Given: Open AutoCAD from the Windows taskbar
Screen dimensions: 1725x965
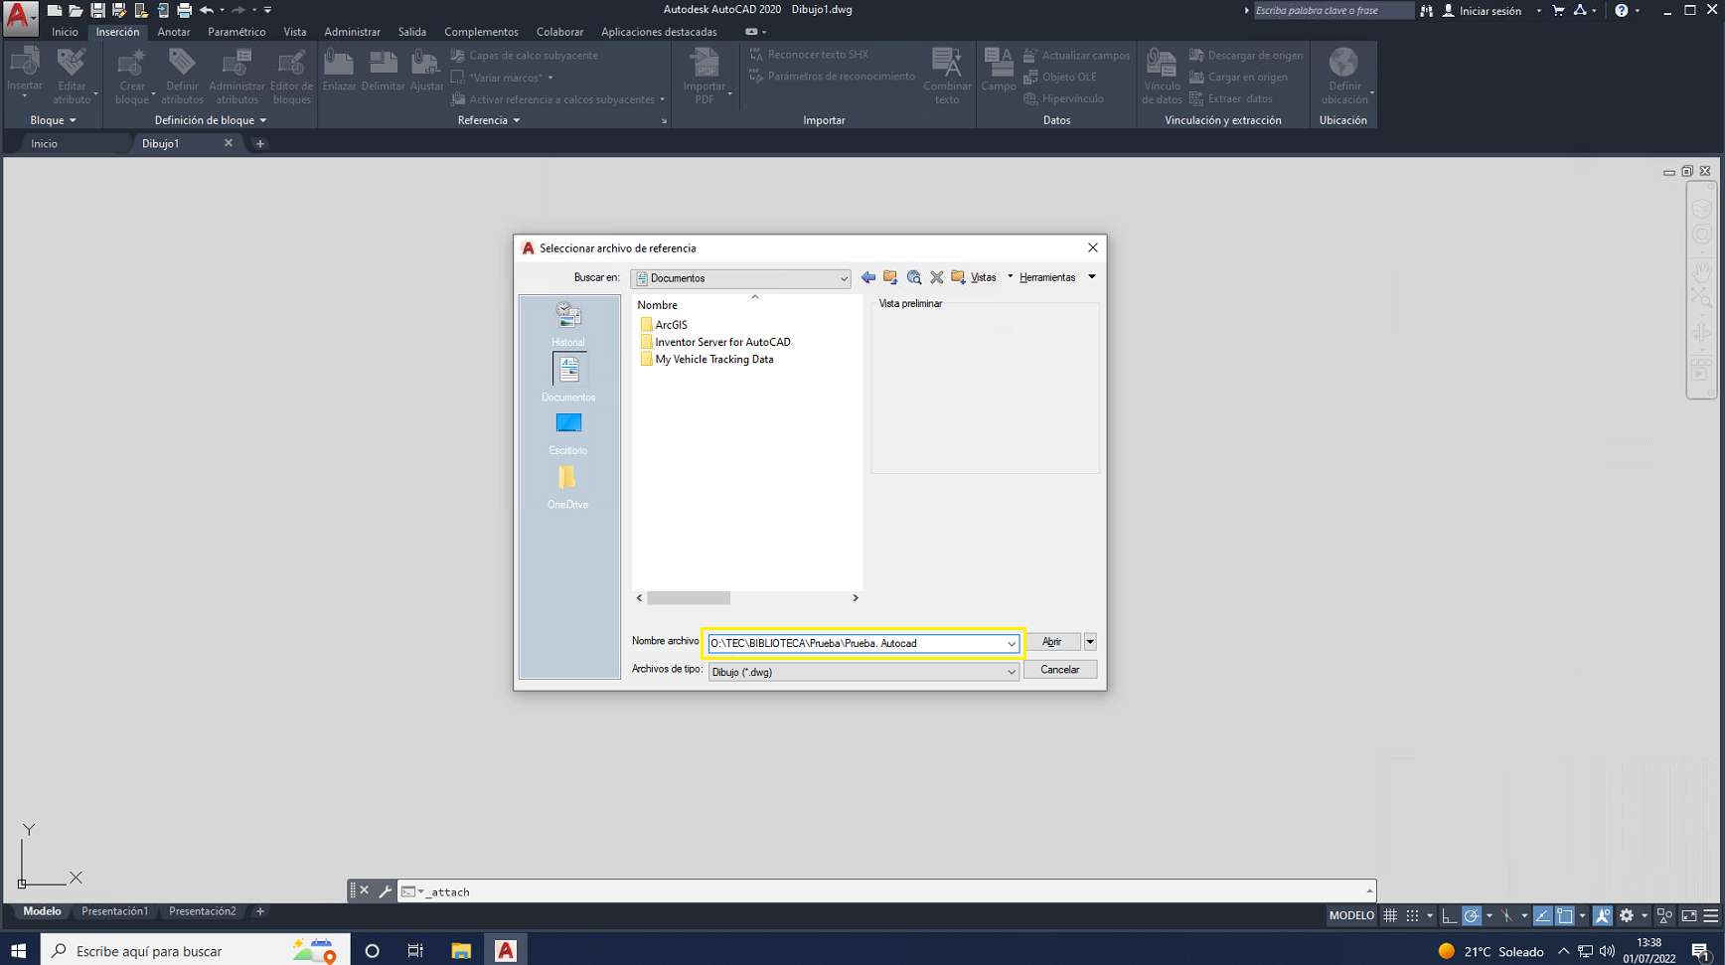Looking at the screenshot, I should 506,951.
